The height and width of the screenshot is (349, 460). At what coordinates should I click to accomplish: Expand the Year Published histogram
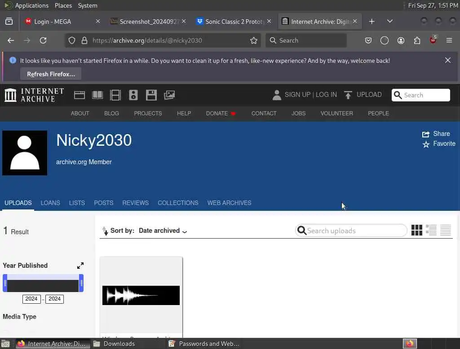click(80, 266)
